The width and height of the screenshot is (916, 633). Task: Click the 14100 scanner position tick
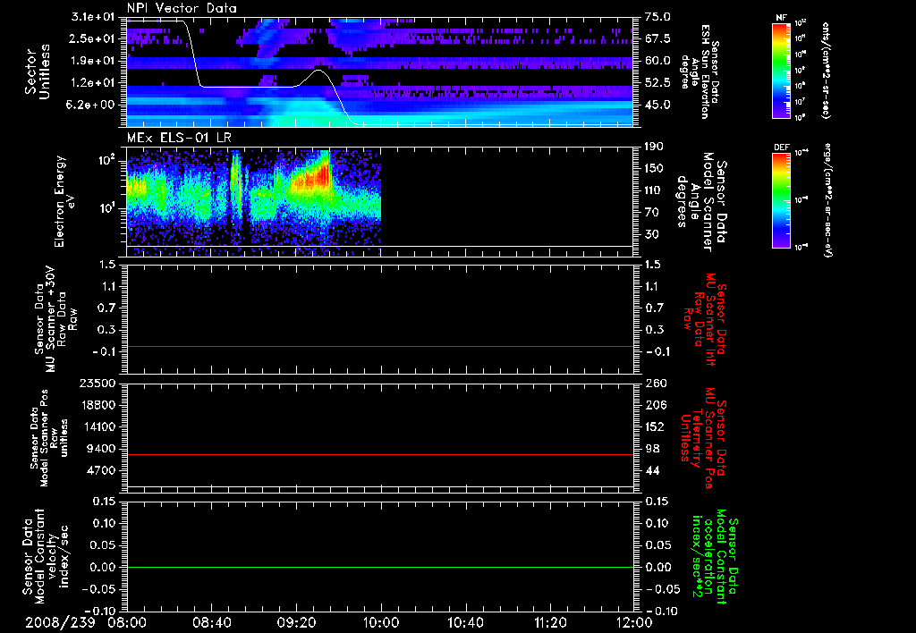click(98, 426)
